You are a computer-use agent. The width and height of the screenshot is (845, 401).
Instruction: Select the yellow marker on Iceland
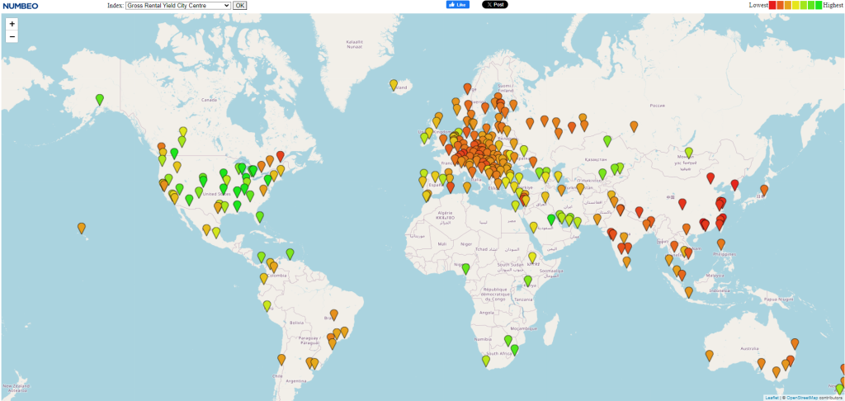pyautogui.click(x=394, y=84)
